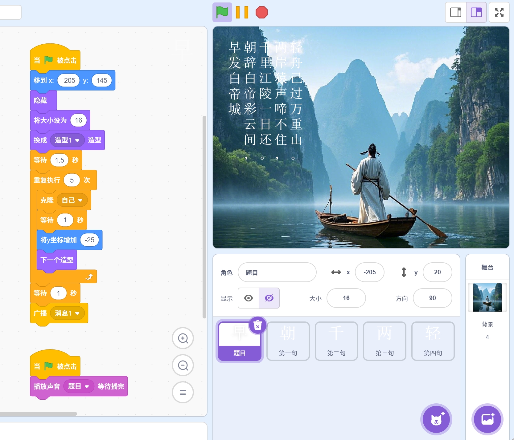Zoom in on the code workspace

coord(183,338)
